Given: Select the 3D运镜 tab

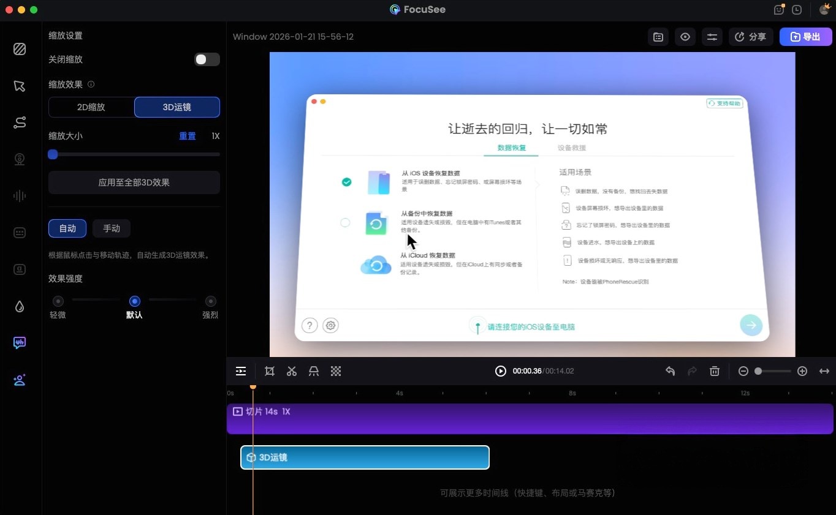Looking at the screenshot, I should (x=177, y=107).
